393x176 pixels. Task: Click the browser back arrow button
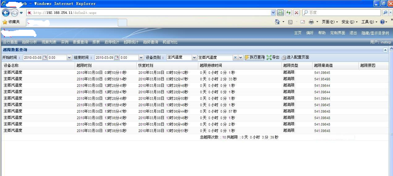click(x=6, y=12)
